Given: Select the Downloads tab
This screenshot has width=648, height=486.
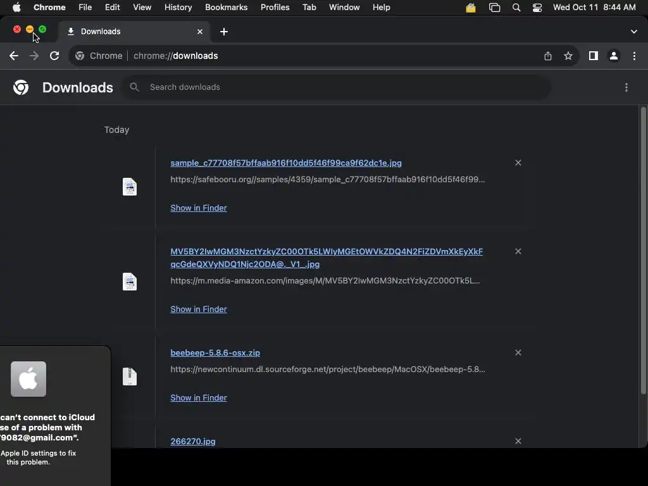Looking at the screenshot, I should point(134,32).
